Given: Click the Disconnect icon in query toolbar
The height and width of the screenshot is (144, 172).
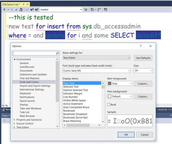Looking at the screenshot, I should tap(32, 9).
